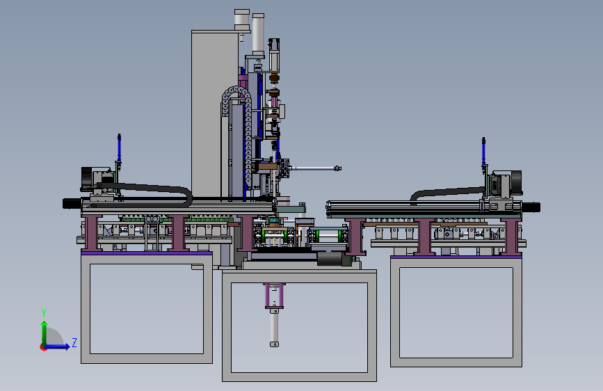603x391 pixels.
Task: Select the blue vertical rod on the right side
Action: coord(483,152)
